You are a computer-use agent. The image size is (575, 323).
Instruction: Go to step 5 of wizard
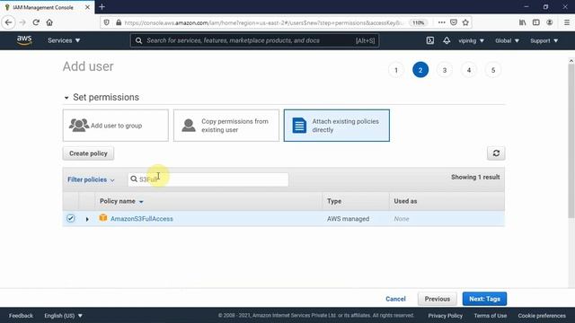(x=493, y=70)
